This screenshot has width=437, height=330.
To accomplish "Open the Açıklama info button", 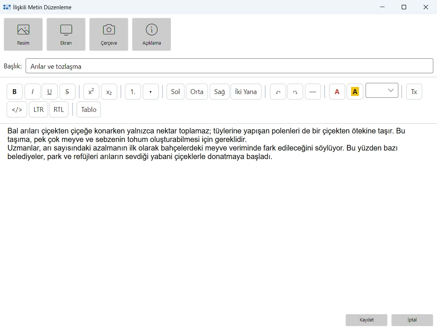I will pos(152,34).
